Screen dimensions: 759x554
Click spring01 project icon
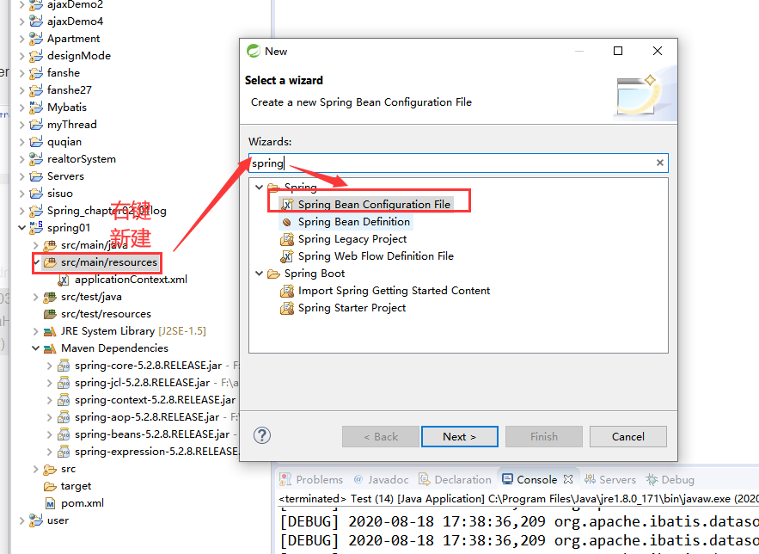tap(36, 227)
